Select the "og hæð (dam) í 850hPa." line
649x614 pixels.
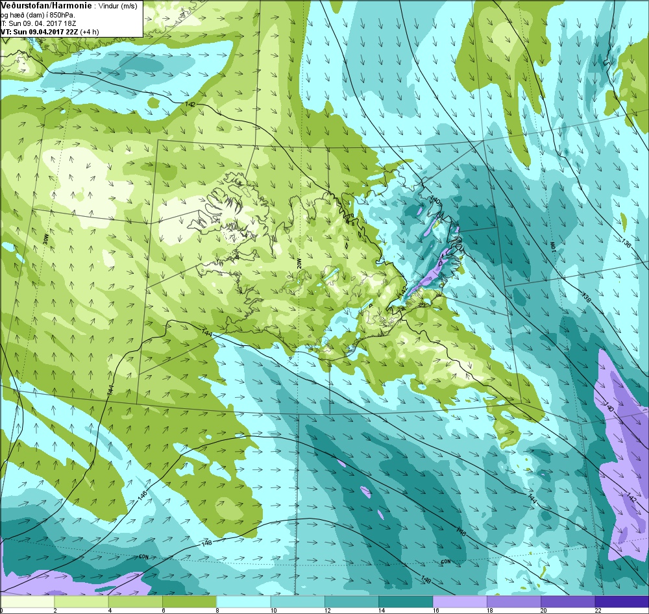[x=38, y=15]
